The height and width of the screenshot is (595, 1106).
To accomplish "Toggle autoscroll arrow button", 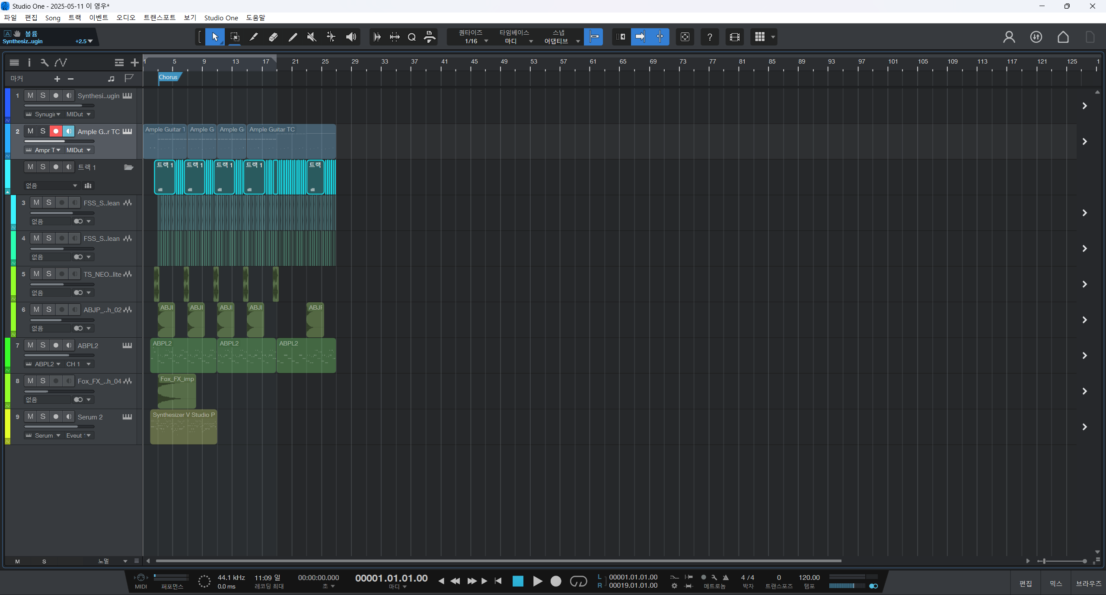I will point(640,37).
